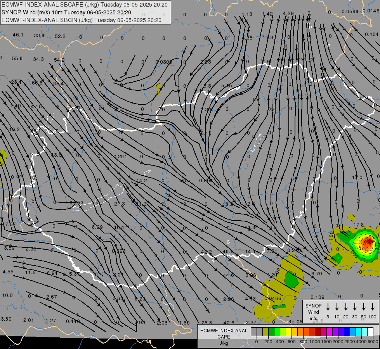Click the map value 0.104
Image resolution: width=380 pixels, height=349 pixels.
371,35
